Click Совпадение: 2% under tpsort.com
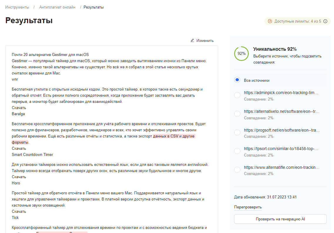The image size is (334, 233). [259, 155]
